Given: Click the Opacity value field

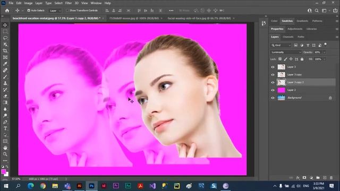Looking at the screenshot, I should click(x=318, y=52).
